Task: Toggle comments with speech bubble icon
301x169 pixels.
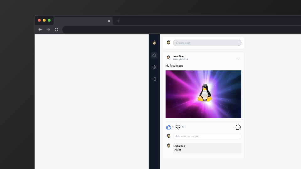Action: tap(238, 127)
